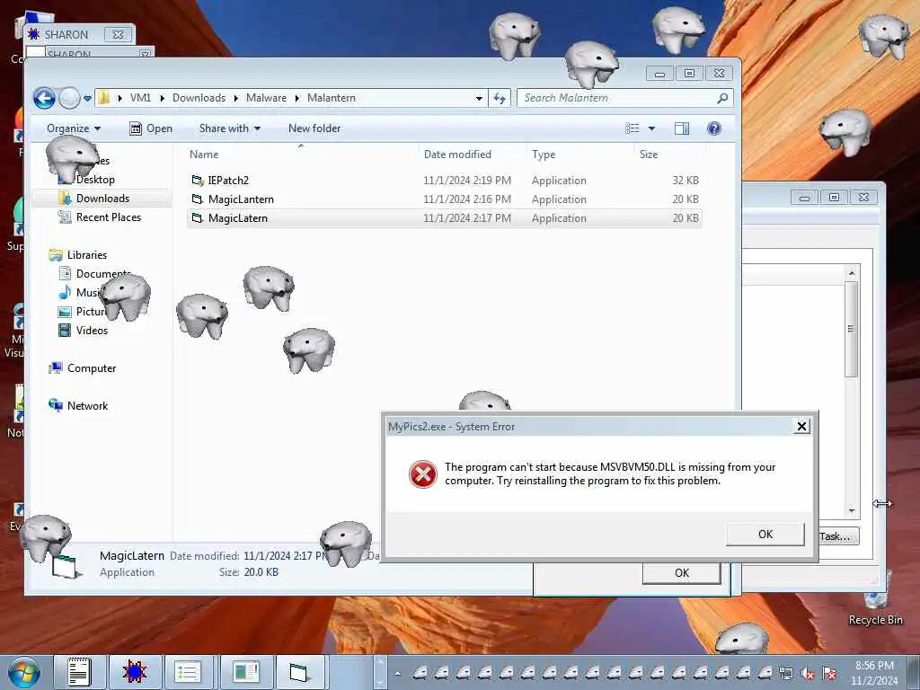Select the IEPatch2 file
Image resolution: width=920 pixels, height=690 pixels.
[444, 180]
